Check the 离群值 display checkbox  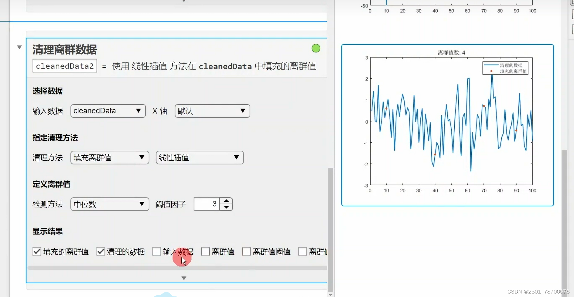(206, 251)
